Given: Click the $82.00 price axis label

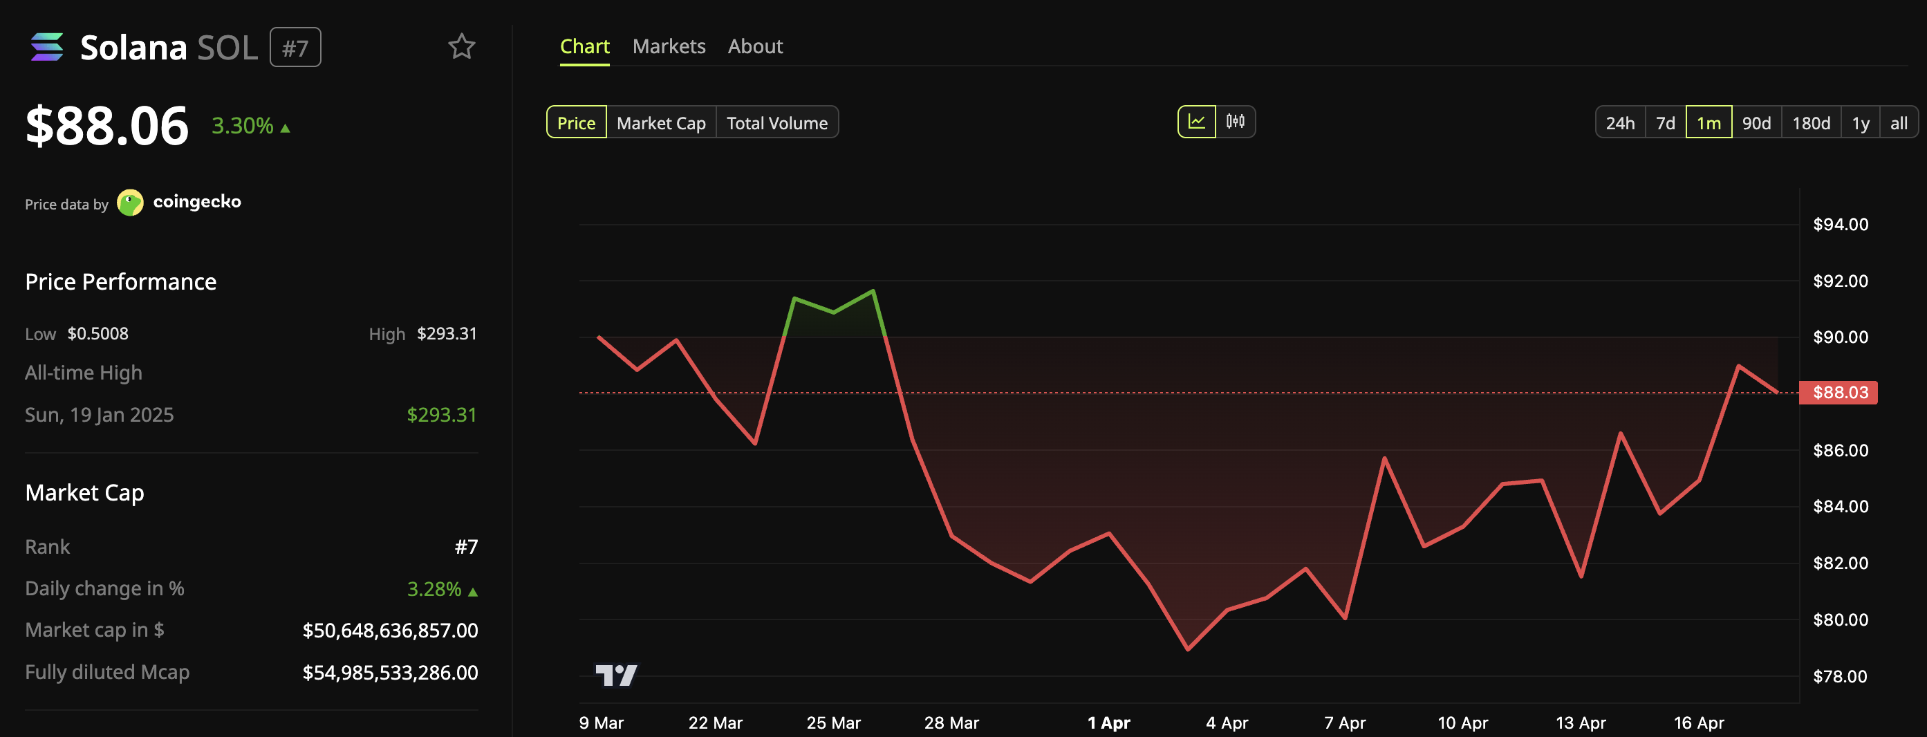Looking at the screenshot, I should 1840,563.
